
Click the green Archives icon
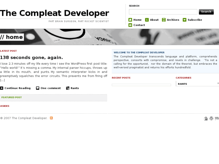164,20
